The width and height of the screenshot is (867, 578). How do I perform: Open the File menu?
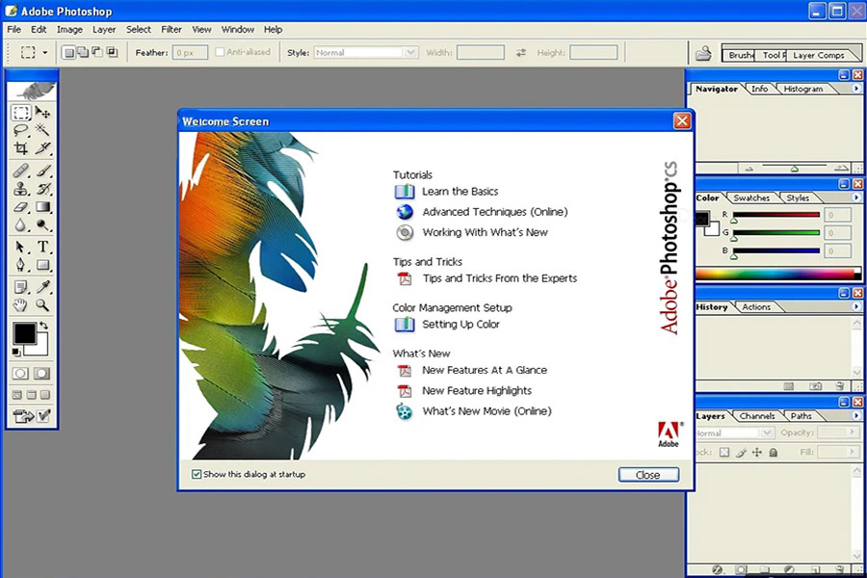point(13,29)
